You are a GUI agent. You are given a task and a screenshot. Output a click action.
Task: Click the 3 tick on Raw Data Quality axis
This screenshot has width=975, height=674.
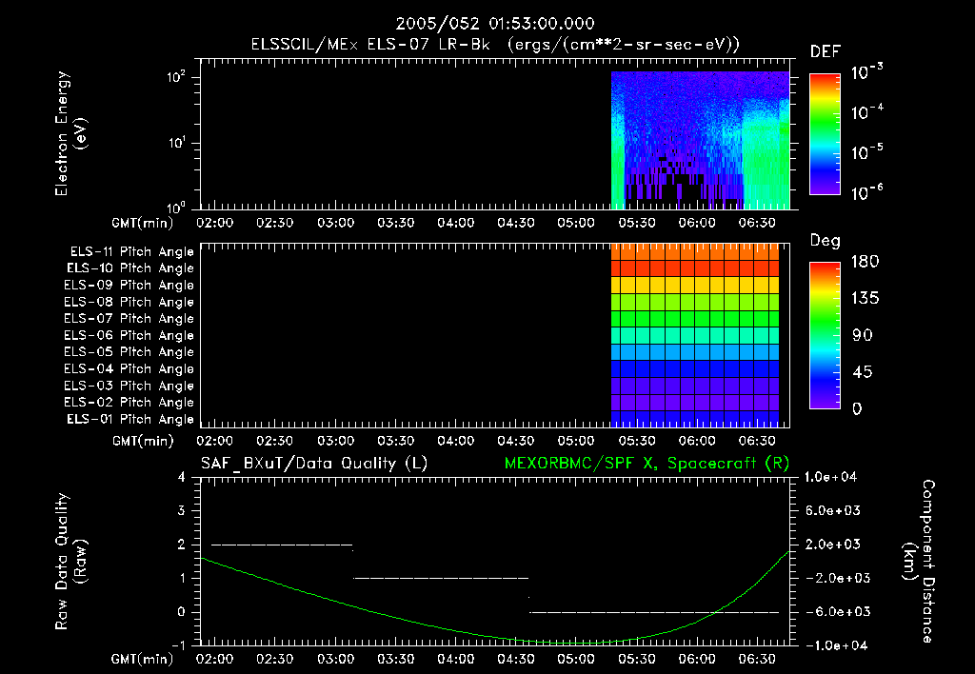pos(182,511)
